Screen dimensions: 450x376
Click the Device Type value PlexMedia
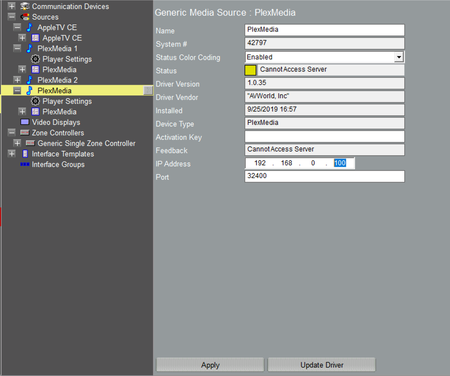coord(325,123)
